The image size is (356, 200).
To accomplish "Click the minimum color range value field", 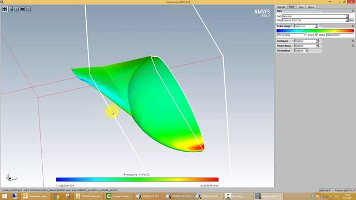I will pyautogui.click(x=290, y=35).
